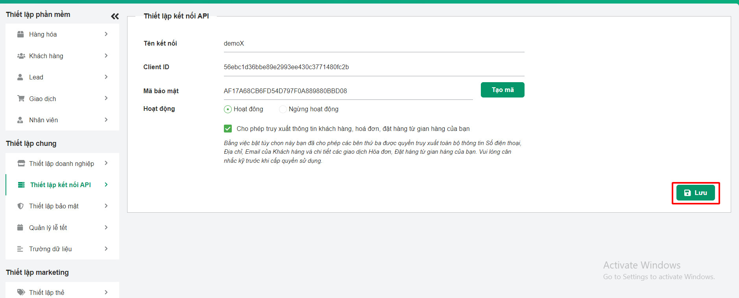Open Thiết lập doanh nghiệp menu item

[x=62, y=163]
